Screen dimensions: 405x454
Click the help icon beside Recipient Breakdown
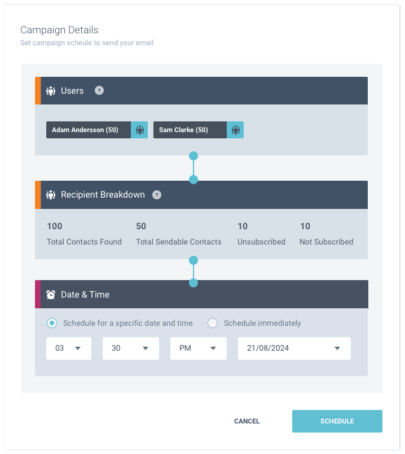[x=156, y=195]
